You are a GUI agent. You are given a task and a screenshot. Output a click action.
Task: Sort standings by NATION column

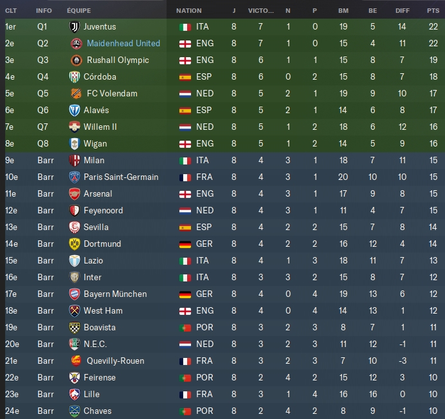188,10
